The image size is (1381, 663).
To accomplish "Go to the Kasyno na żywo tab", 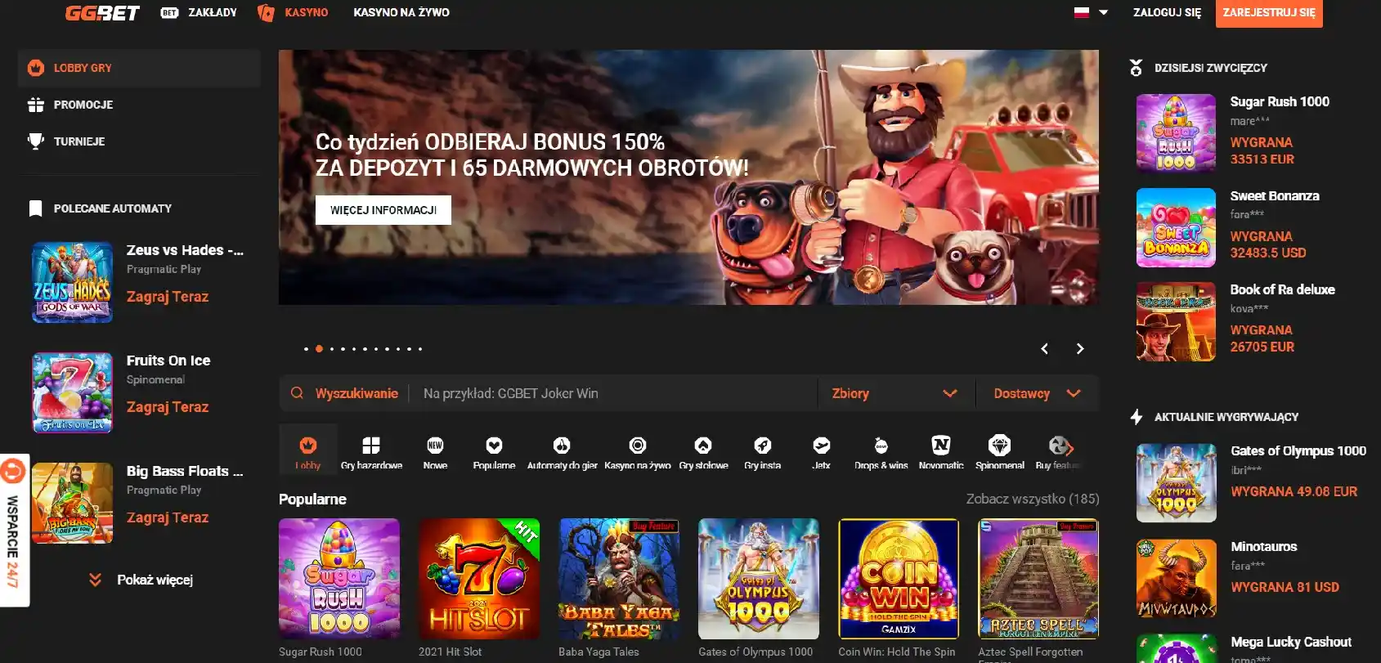I will 401,12.
